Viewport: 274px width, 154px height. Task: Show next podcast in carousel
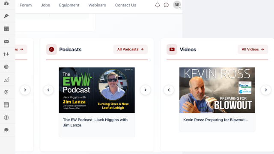[146, 90]
